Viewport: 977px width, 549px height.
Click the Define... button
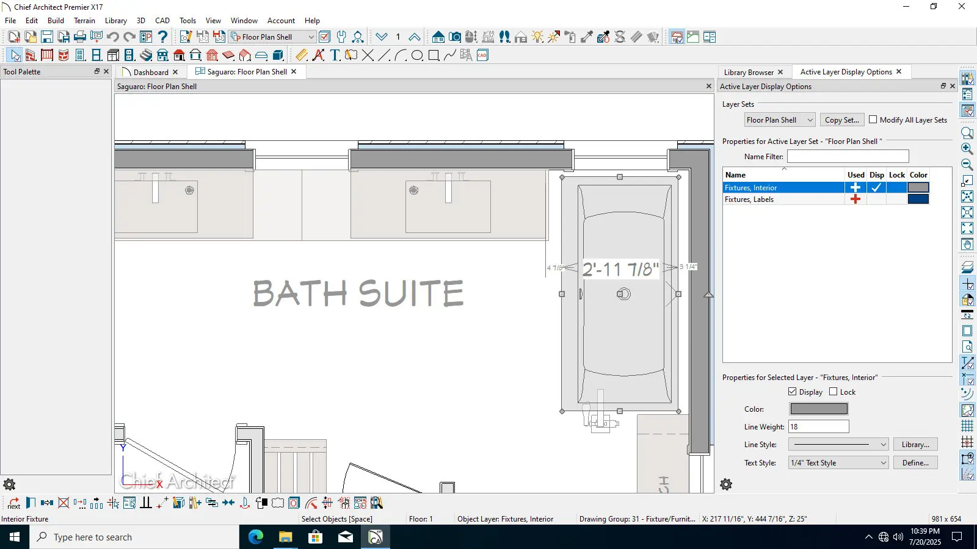915,463
